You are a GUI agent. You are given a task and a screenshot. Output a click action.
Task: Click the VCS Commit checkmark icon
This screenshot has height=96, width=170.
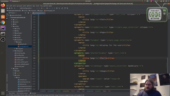point(52,8)
